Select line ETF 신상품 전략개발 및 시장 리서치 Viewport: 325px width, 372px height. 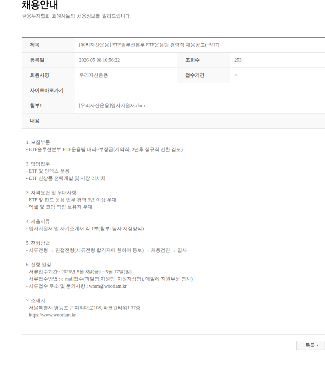click(66, 178)
